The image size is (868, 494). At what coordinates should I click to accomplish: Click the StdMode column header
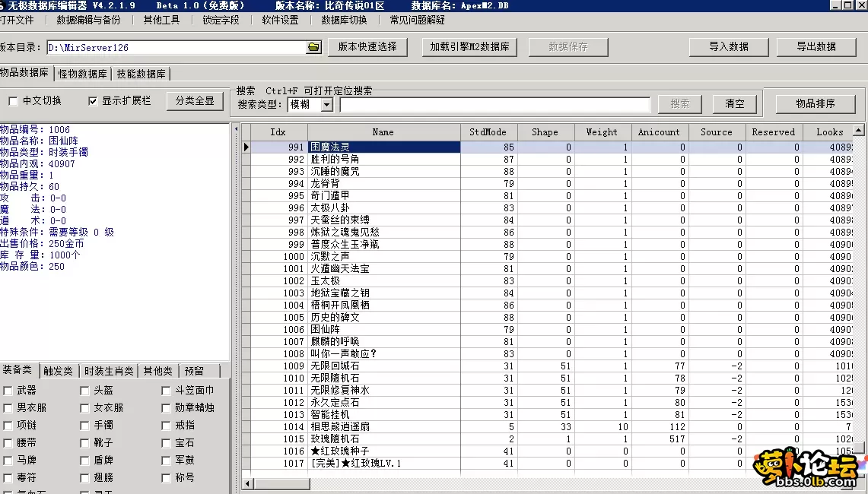[x=488, y=132]
